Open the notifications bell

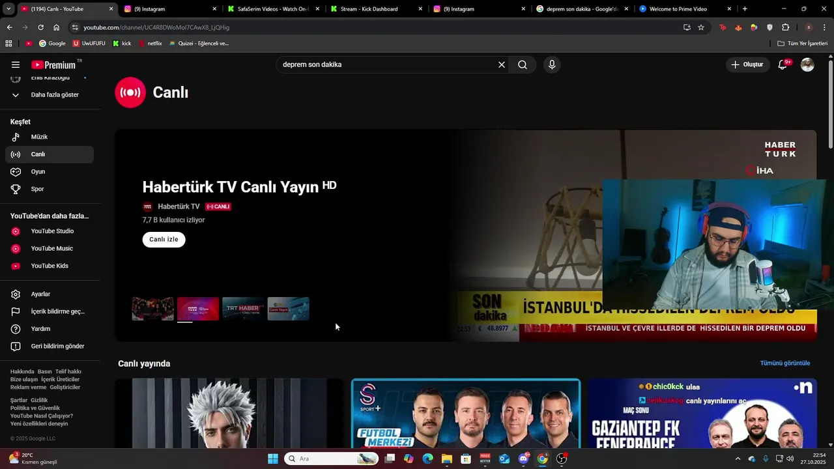[x=783, y=64]
